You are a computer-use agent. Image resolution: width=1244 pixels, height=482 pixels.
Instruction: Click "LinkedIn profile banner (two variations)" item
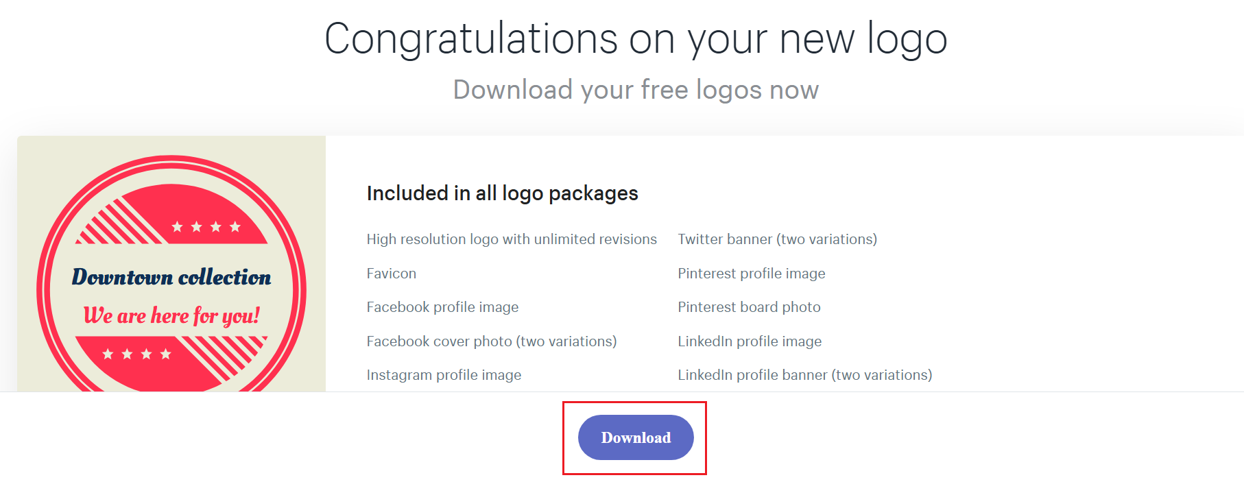[805, 375]
